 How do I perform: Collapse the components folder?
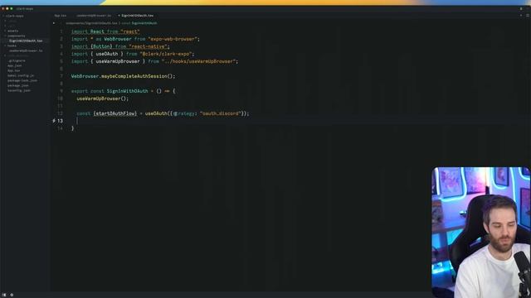tap(16, 36)
